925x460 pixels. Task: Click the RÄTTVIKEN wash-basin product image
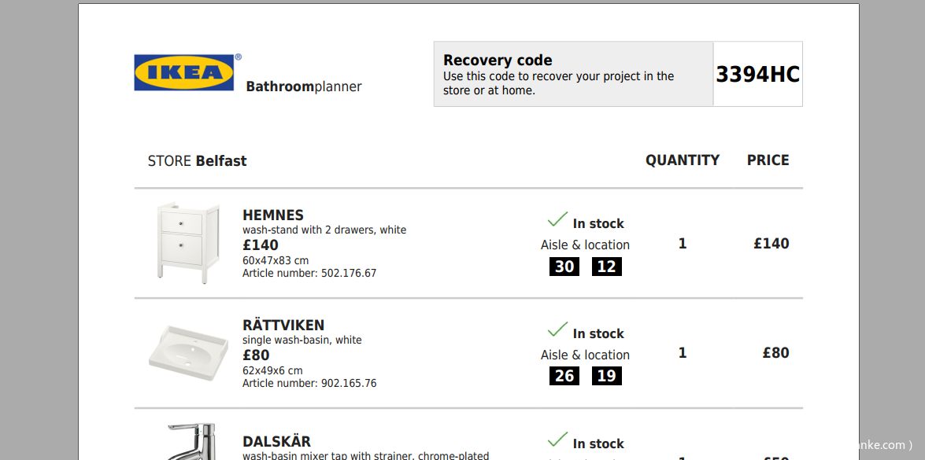[188, 355]
